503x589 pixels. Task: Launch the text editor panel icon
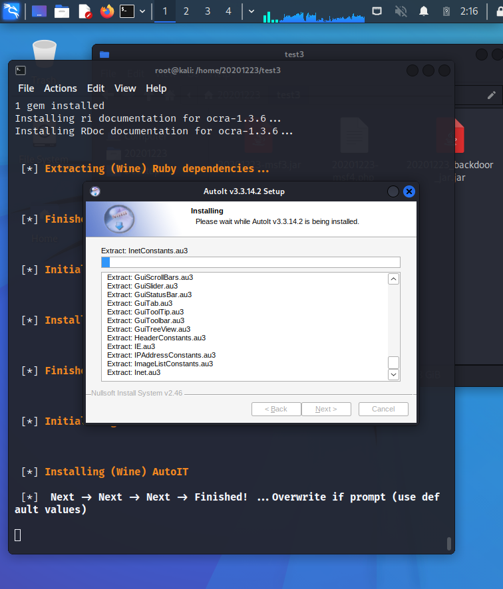pos(85,11)
